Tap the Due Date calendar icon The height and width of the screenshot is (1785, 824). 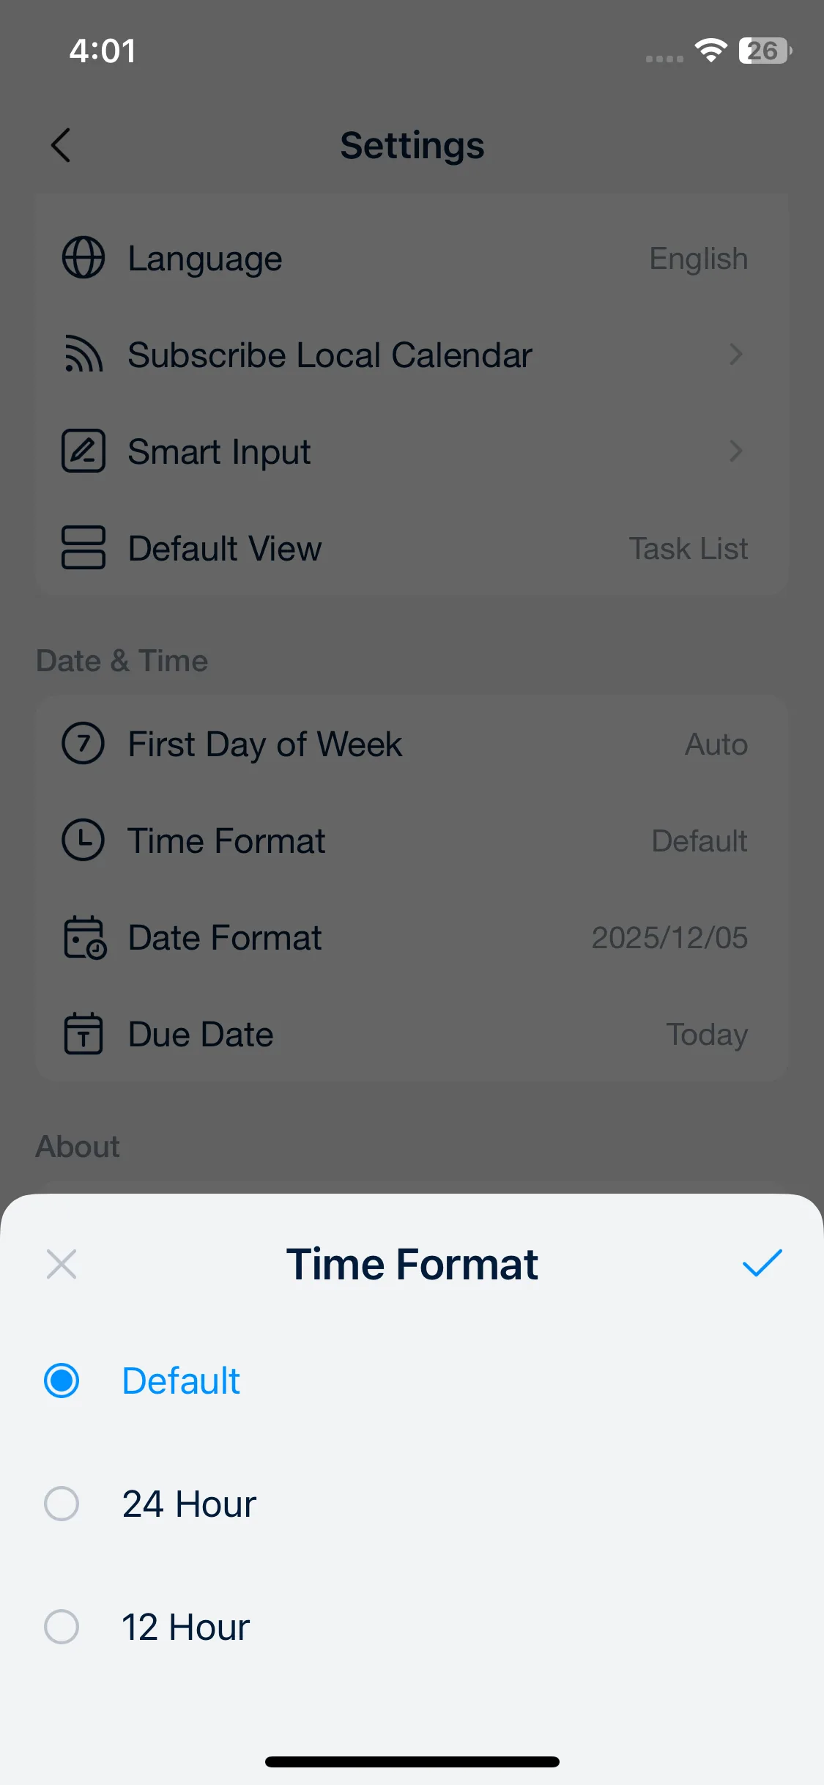(x=83, y=1034)
